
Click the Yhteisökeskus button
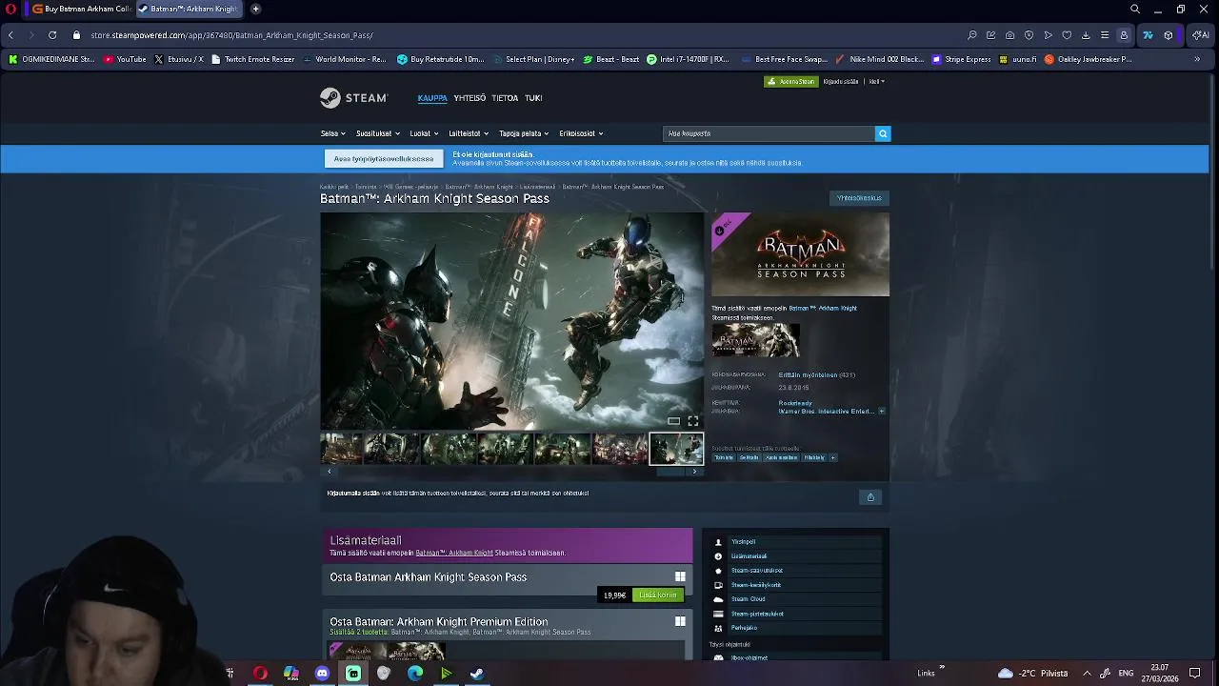(859, 198)
